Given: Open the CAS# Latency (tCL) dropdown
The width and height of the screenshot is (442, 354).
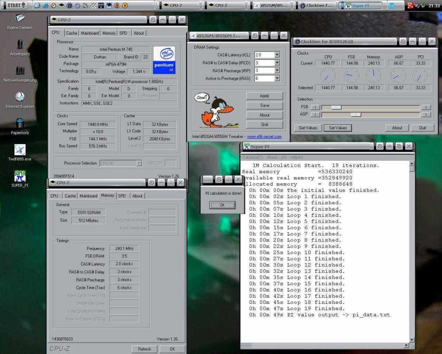Looking at the screenshot, I should click(x=277, y=55).
